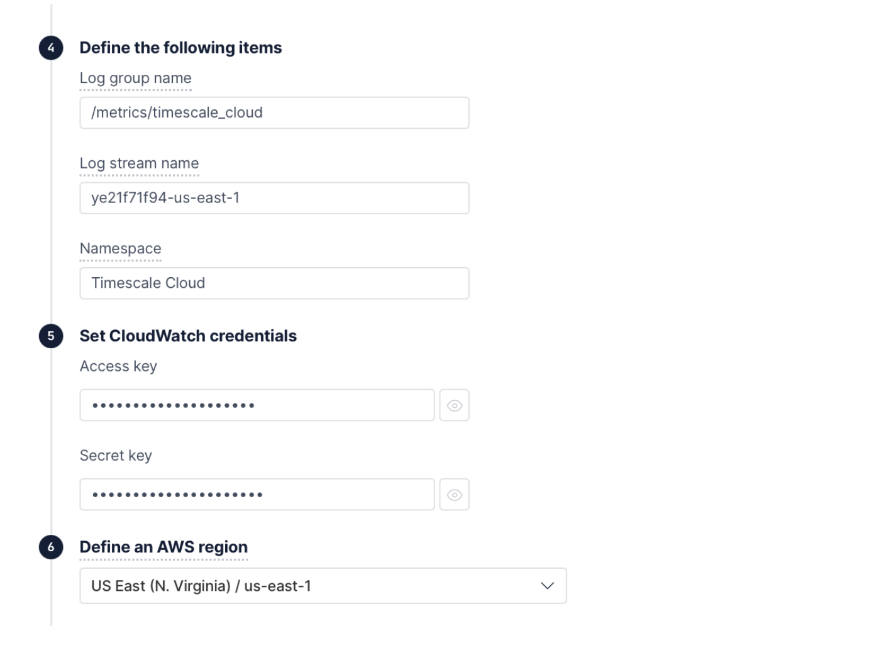Click the Define the following items heading
Screen dimensions: 879x670
click(x=180, y=48)
